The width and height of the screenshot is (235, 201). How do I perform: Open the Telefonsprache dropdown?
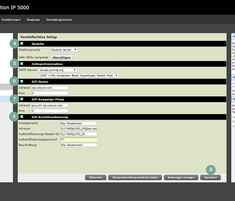click(64, 50)
